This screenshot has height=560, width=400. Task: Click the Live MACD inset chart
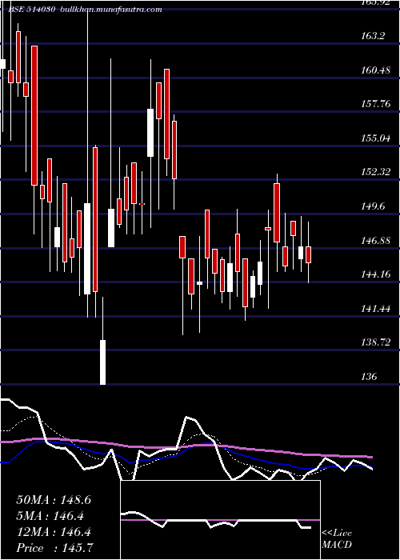tap(220, 520)
